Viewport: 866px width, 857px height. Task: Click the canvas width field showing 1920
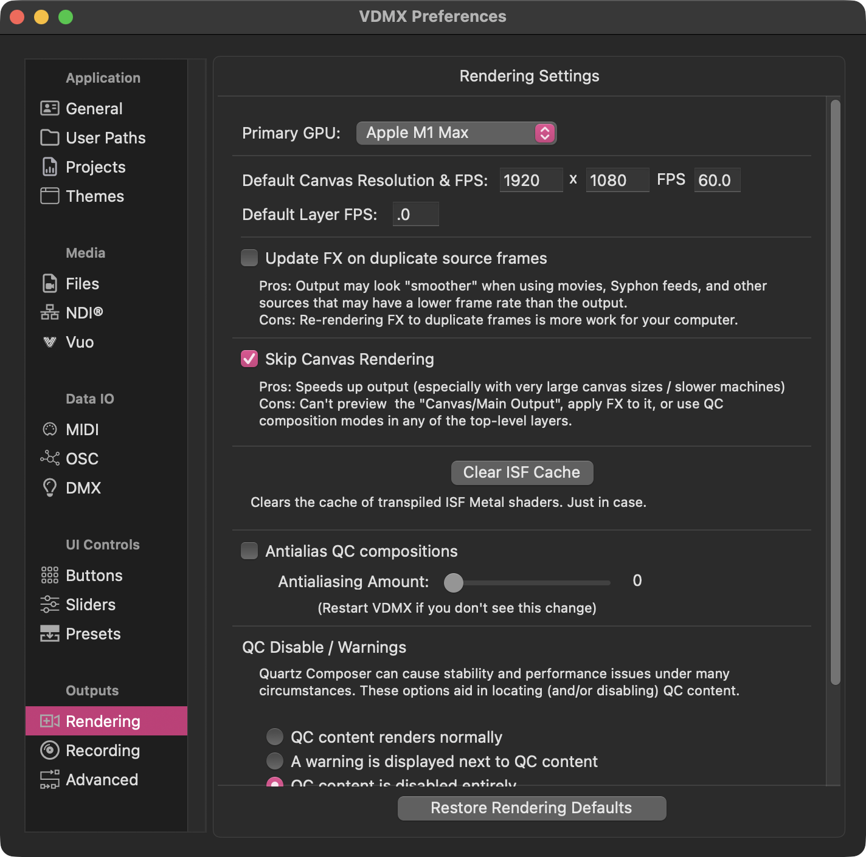point(531,181)
